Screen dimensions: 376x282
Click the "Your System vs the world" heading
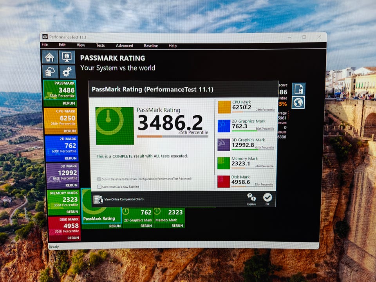coord(117,68)
